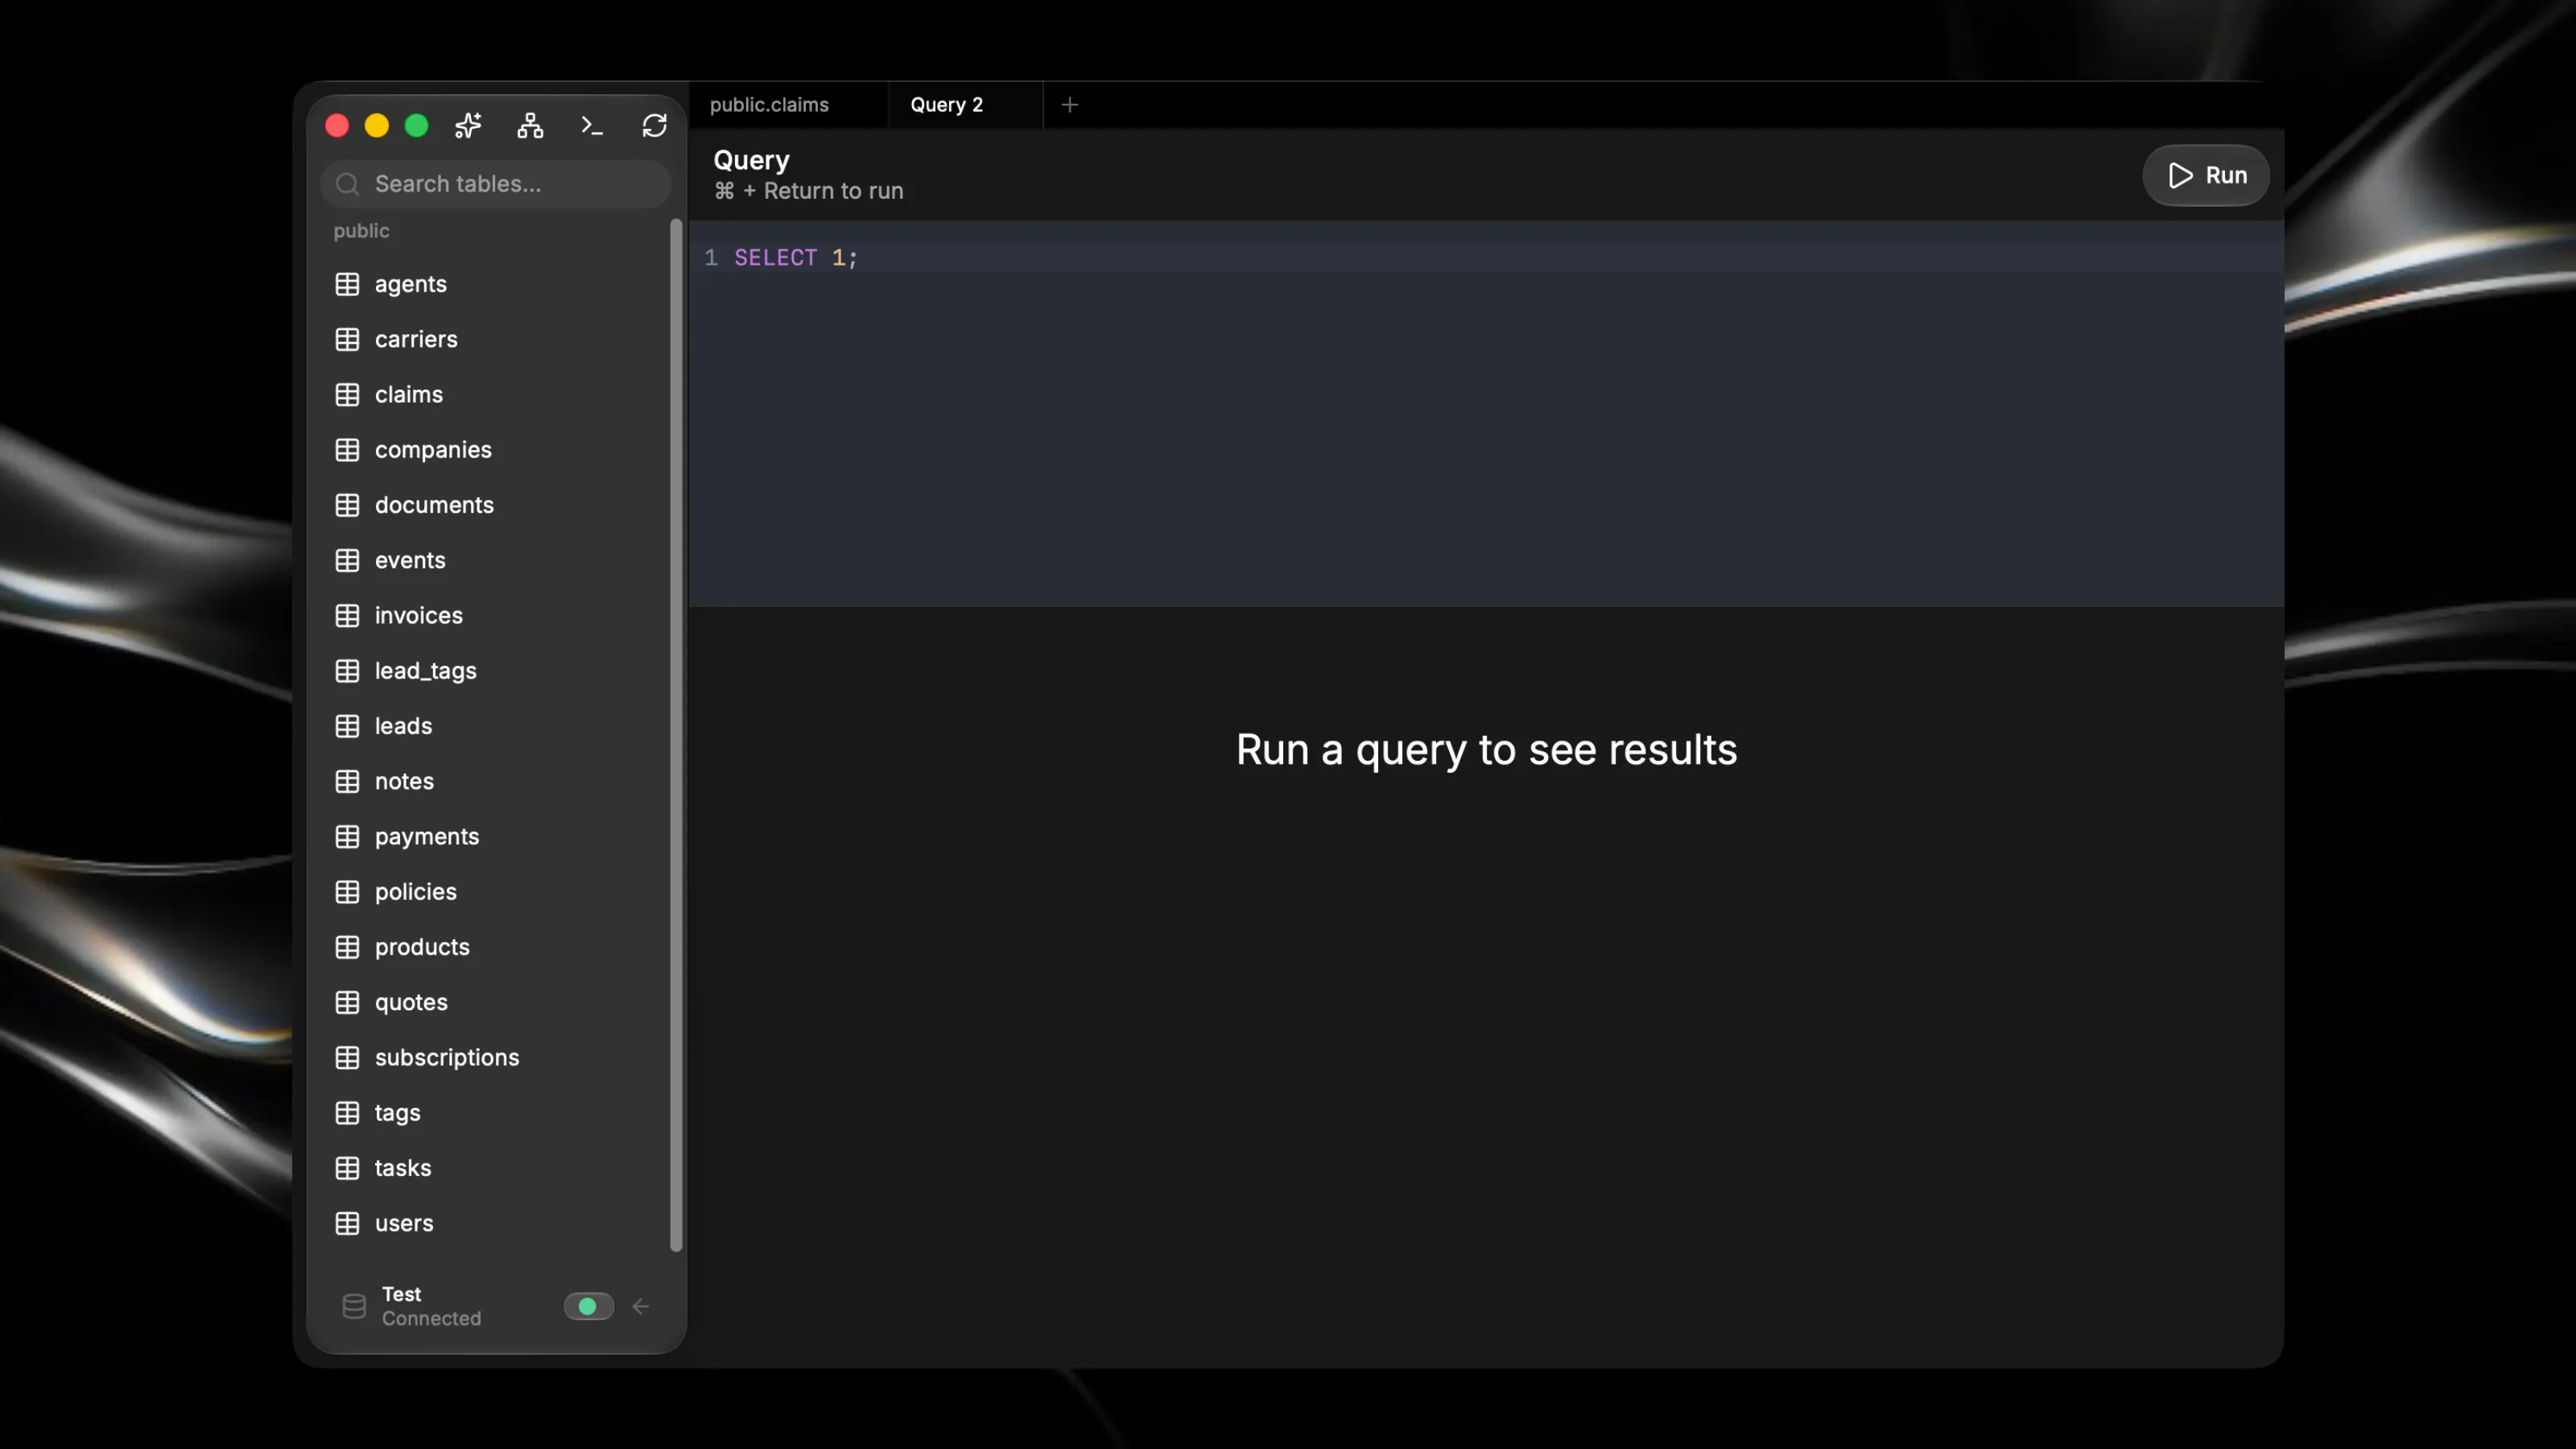The height and width of the screenshot is (1449, 2576).
Task: Click the table icon beside subscriptions
Action: 347,1057
